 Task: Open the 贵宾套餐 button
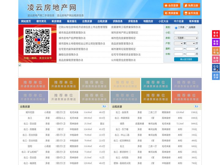pyautogui.click(x=172, y=13)
